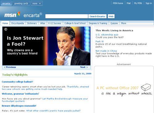Focus the Encarta search text field
This screenshot has width=154, height=113.
(67, 16)
